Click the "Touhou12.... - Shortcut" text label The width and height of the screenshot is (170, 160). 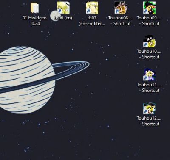pos(149,121)
